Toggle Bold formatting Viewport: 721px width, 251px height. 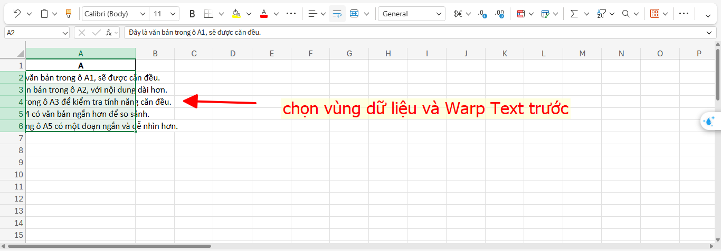[x=192, y=14]
